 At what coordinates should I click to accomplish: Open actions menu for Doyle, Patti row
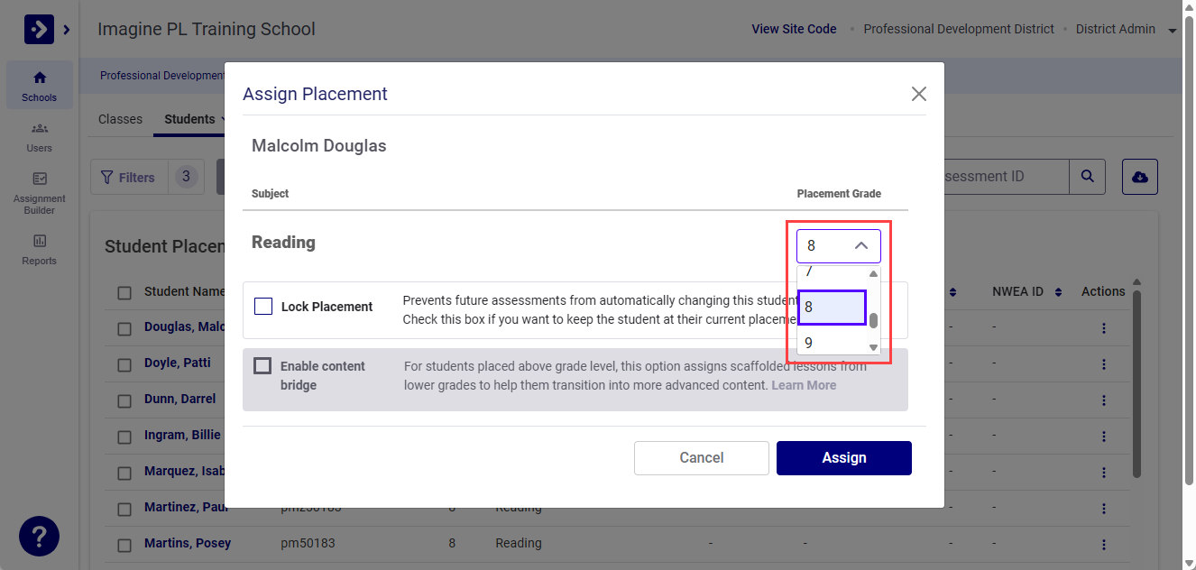coord(1103,364)
